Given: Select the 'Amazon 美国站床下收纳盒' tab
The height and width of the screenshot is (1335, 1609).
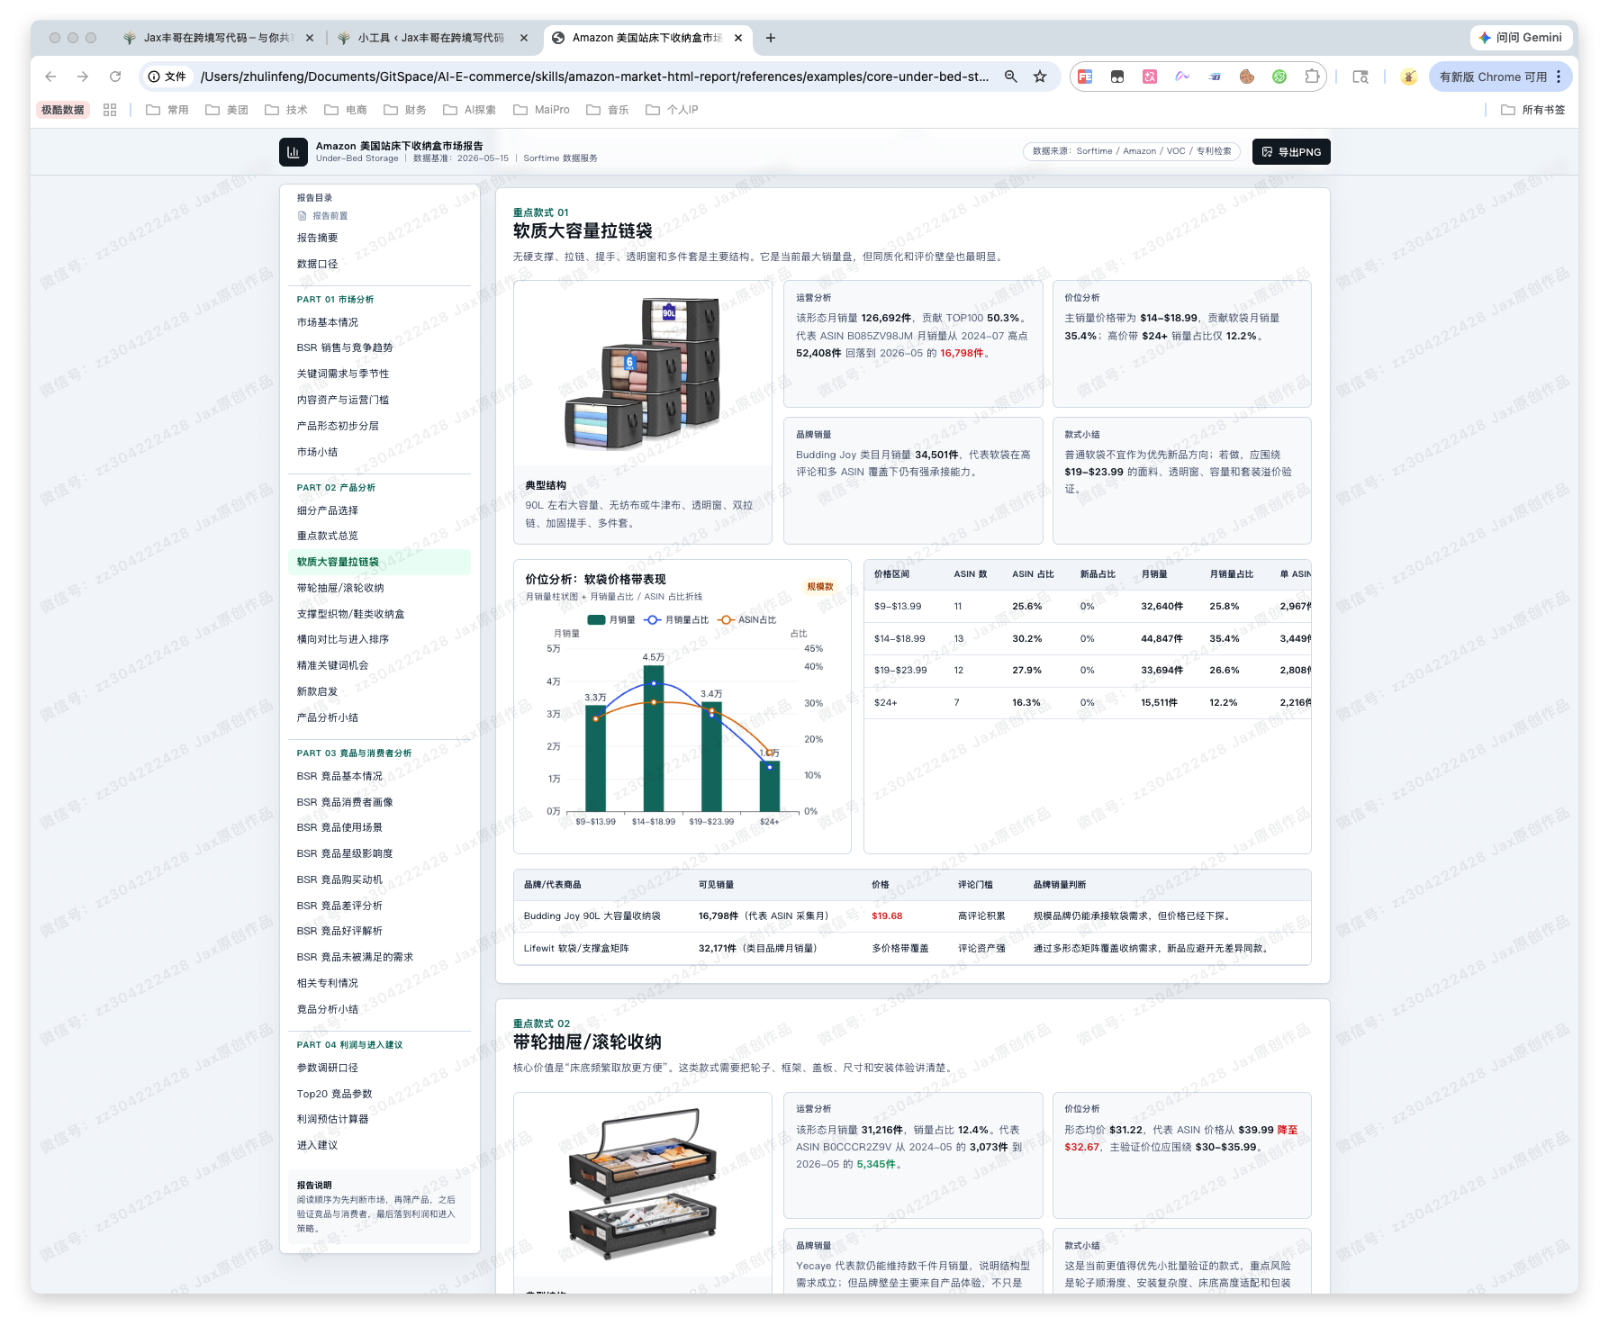Looking at the screenshot, I should (x=646, y=38).
